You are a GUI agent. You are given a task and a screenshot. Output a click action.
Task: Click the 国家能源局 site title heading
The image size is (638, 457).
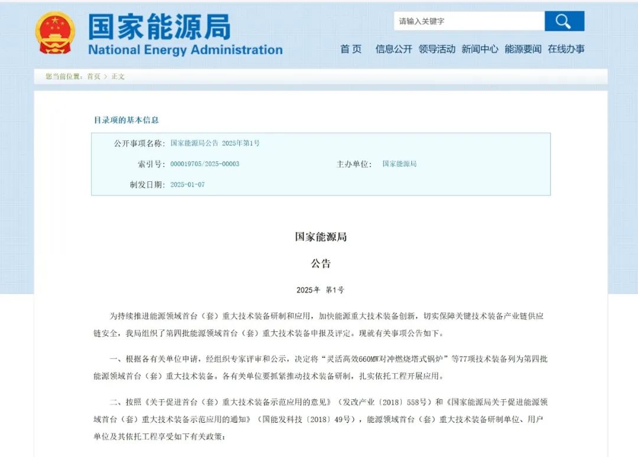tap(159, 27)
